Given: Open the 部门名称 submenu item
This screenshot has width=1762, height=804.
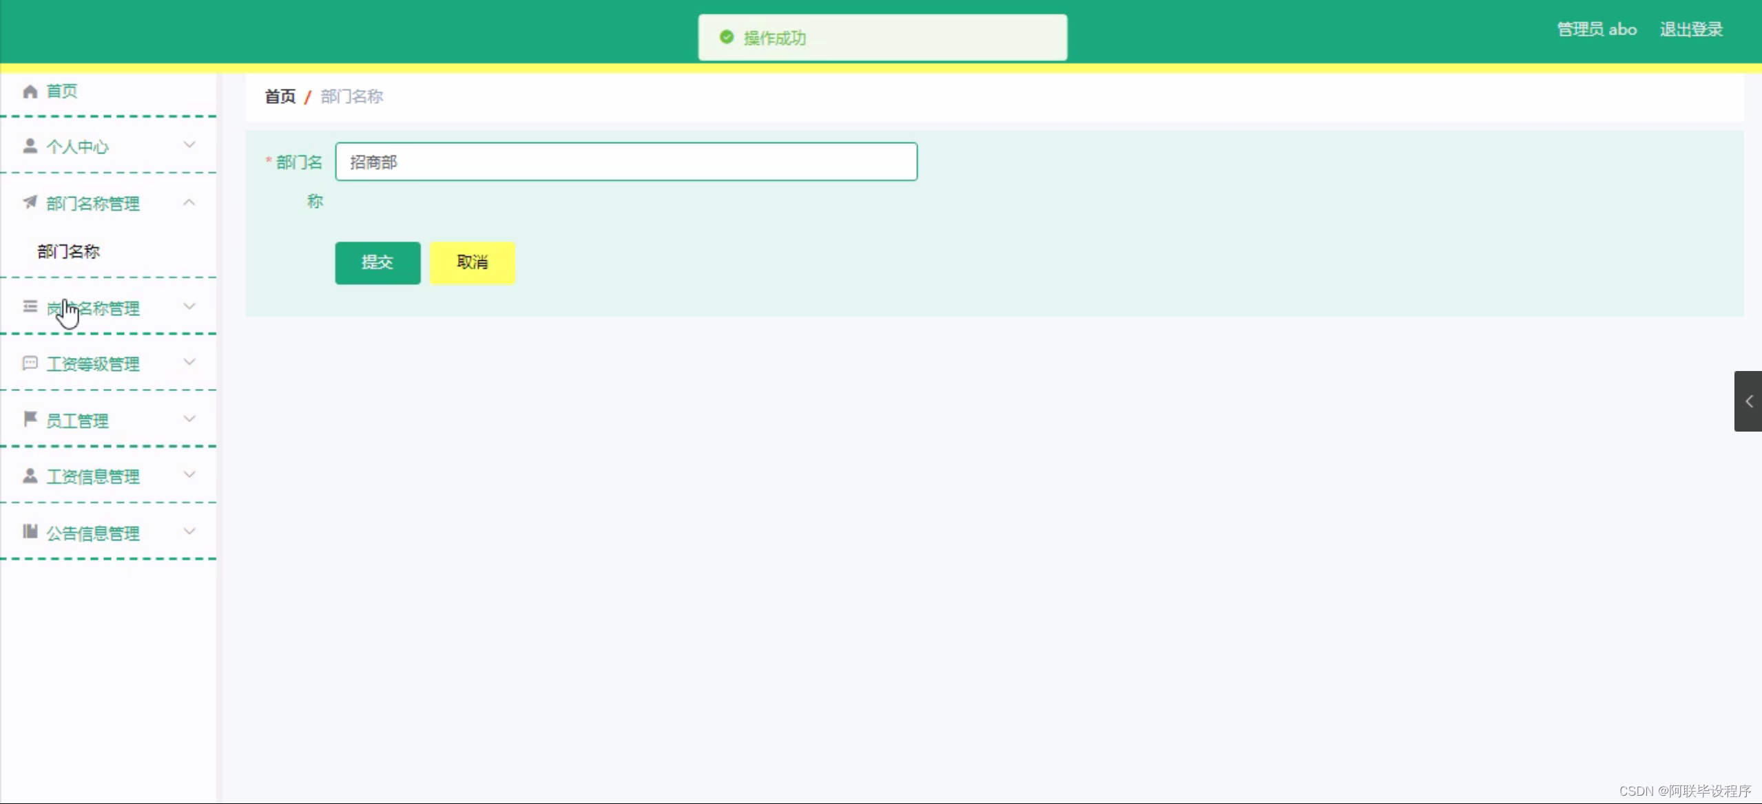Looking at the screenshot, I should [x=68, y=251].
